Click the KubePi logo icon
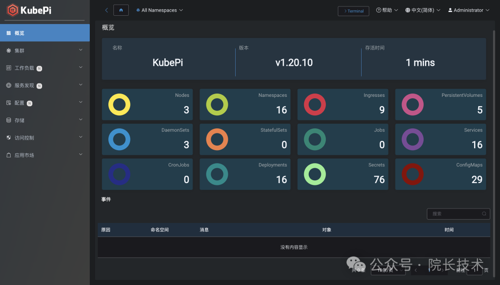Image resolution: width=500 pixels, height=285 pixels. click(x=12, y=10)
